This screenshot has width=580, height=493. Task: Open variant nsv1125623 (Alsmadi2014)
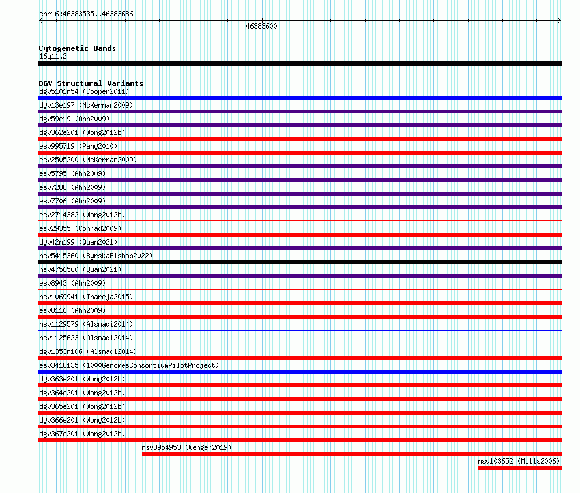tap(86, 338)
